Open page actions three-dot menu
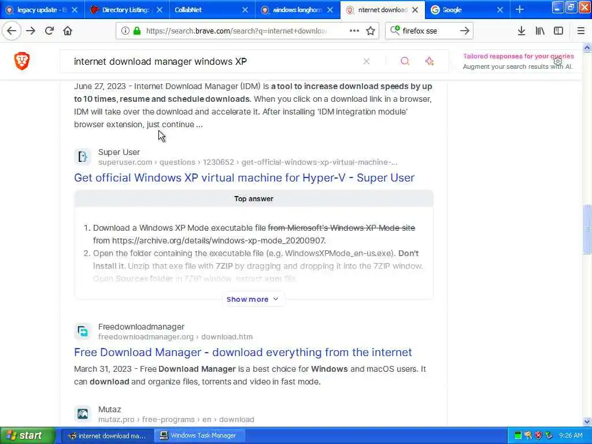Image resolution: width=592 pixels, height=444 pixels. point(354,31)
